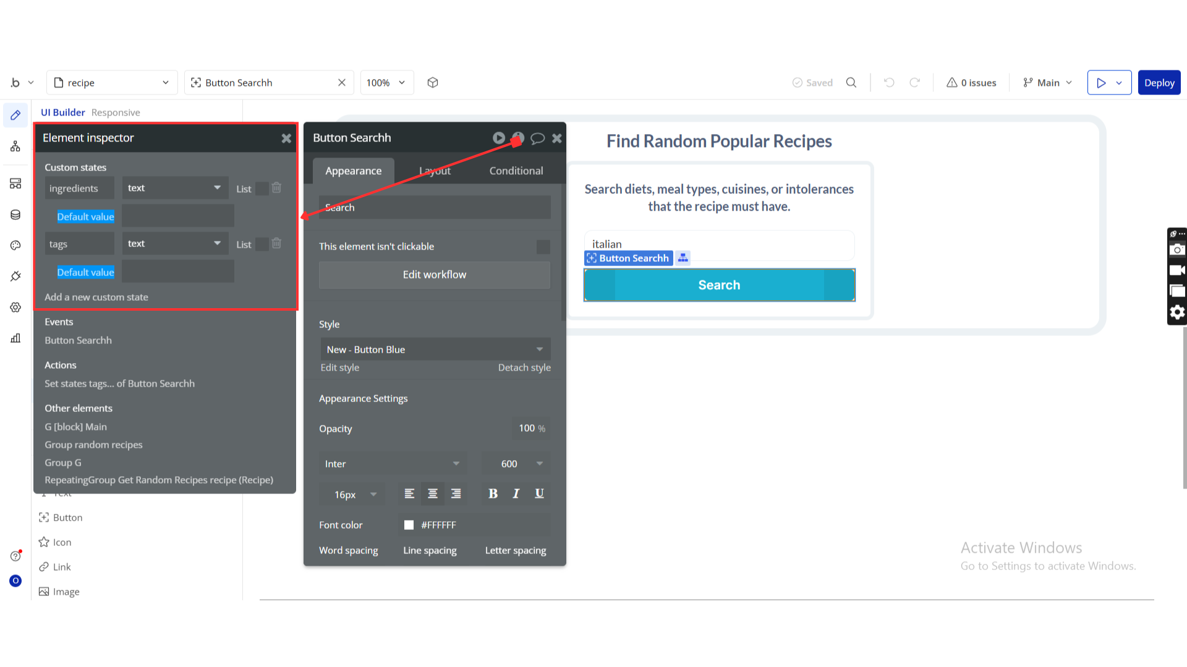1187x667 pixels.
Task: Click the 3D cube icon in top bar
Action: (433, 83)
